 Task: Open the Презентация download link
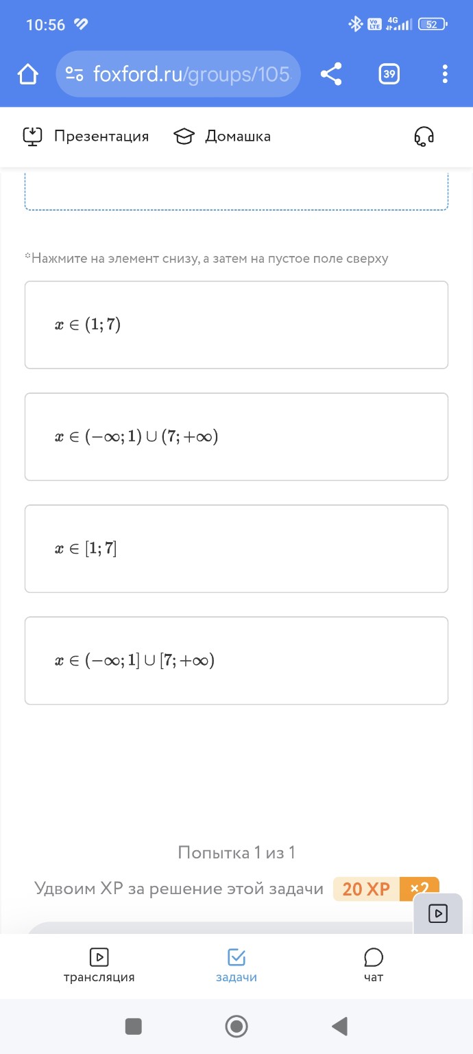pos(86,137)
